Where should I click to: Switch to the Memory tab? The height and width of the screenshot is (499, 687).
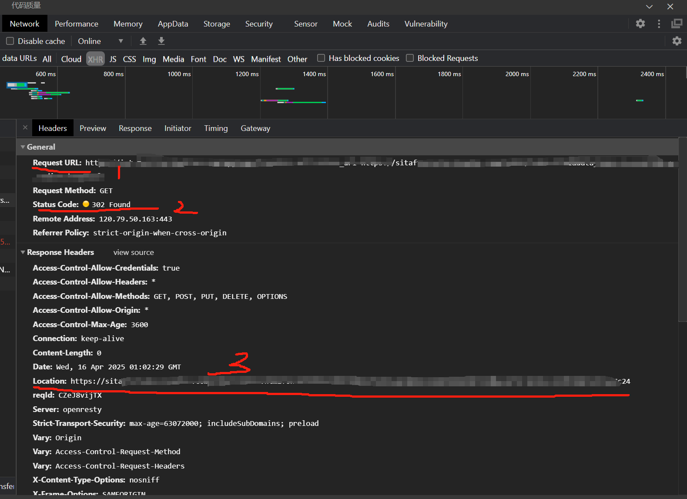click(x=128, y=24)
